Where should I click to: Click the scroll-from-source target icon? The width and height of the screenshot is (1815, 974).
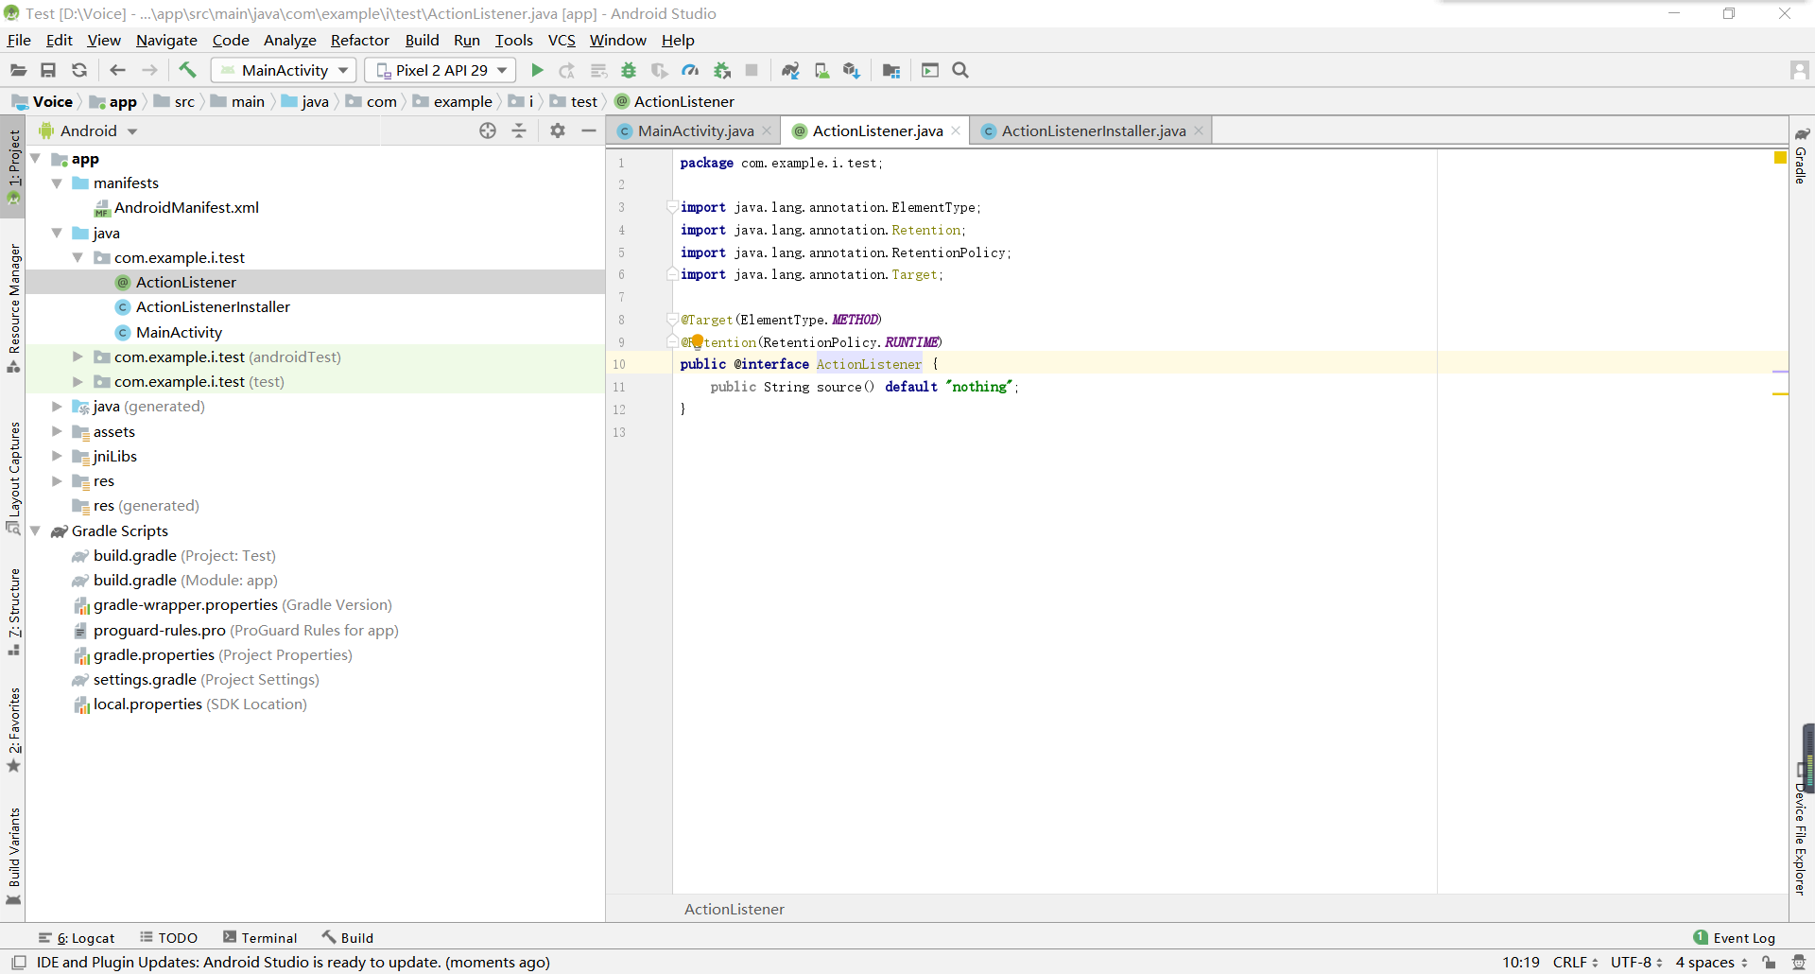(x=488, y=130)
